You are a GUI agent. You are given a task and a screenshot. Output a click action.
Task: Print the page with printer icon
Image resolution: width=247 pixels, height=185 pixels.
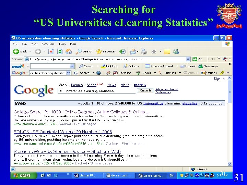144,51
